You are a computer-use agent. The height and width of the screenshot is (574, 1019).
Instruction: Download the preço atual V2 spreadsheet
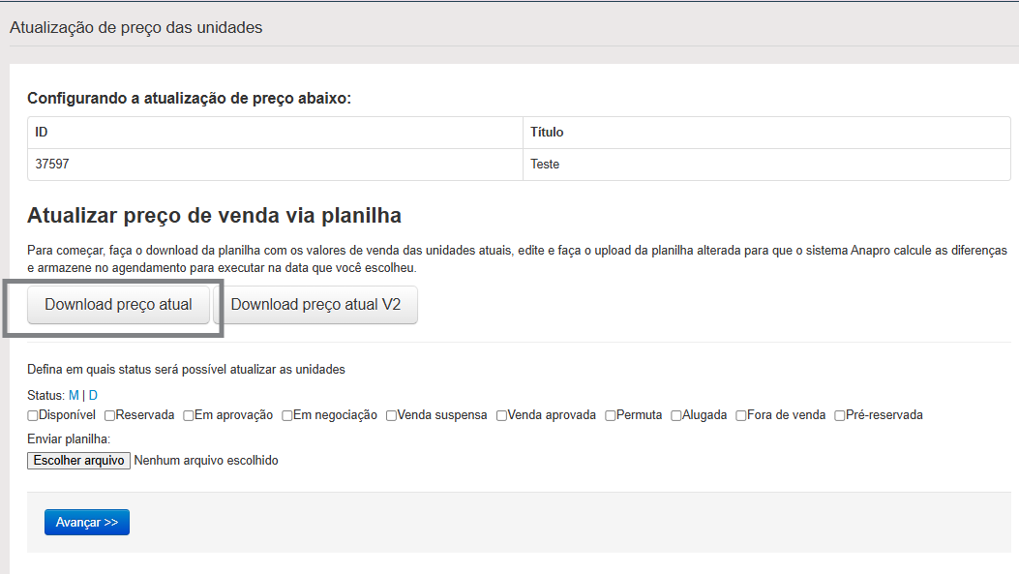(315, 305)
